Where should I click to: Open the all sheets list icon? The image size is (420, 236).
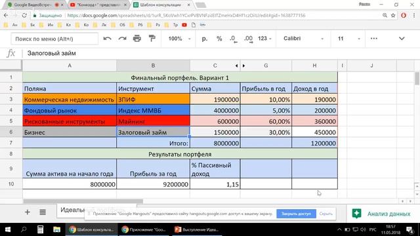click(43, 212)
